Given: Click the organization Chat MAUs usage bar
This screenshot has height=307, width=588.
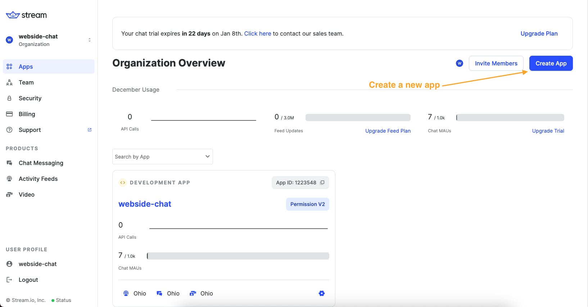Looking at the screenshot, I should click(x=510, y=118).
